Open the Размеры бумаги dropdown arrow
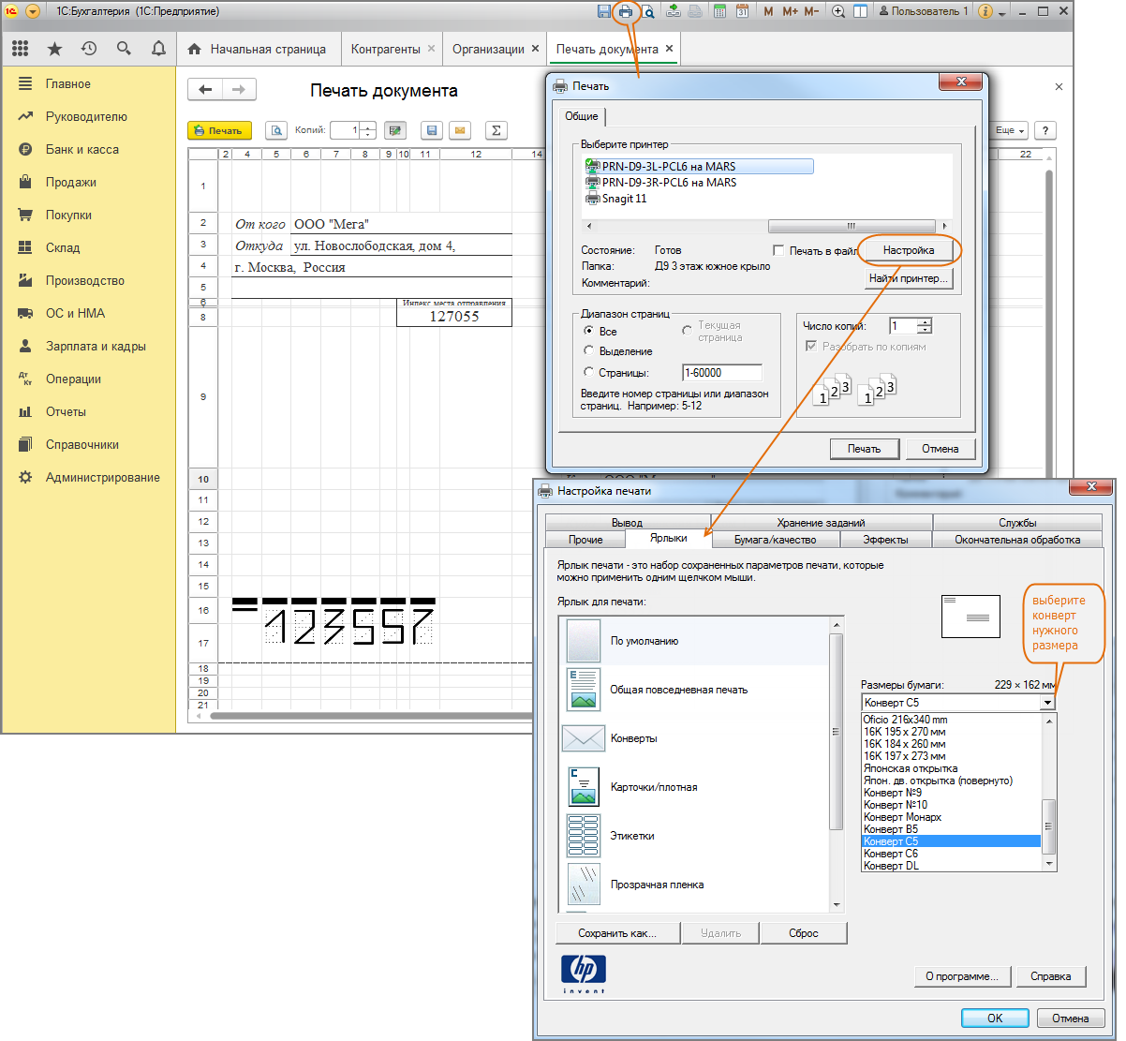This screenshot has width=1126, height=1041. 1048,703
